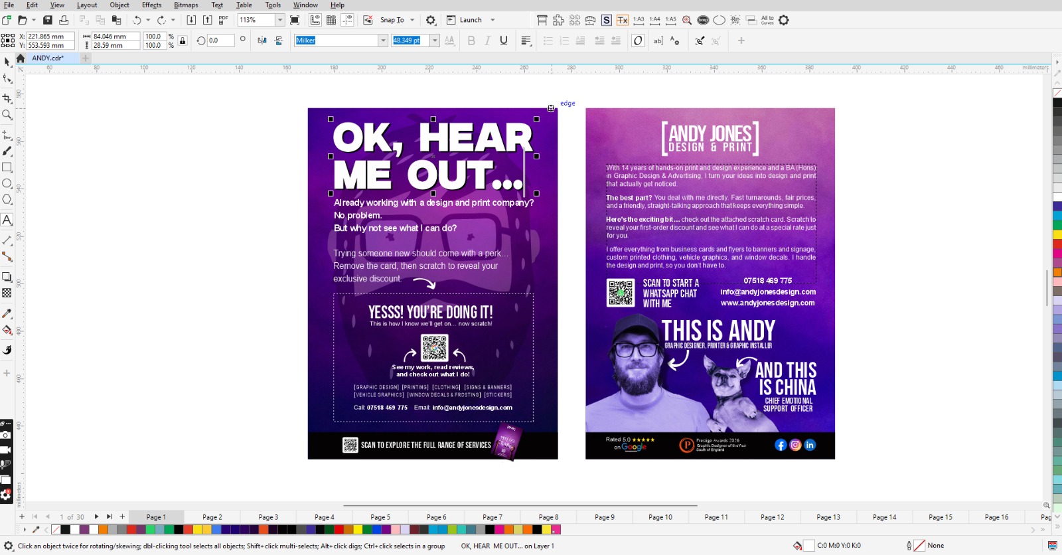1062x555 pixels.
Task: Toggle Show Guidelines button
Action: click(x=347, y=20)
